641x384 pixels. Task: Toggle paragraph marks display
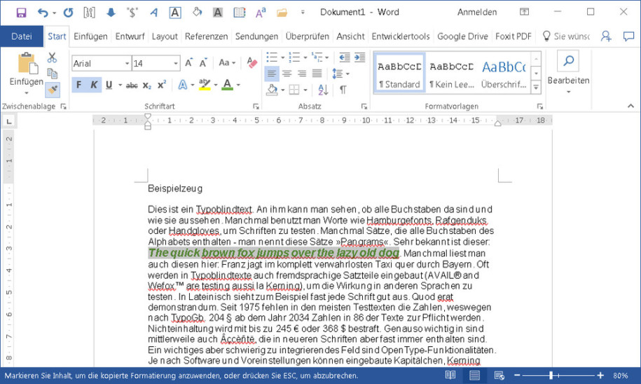(x=343, y=90)
